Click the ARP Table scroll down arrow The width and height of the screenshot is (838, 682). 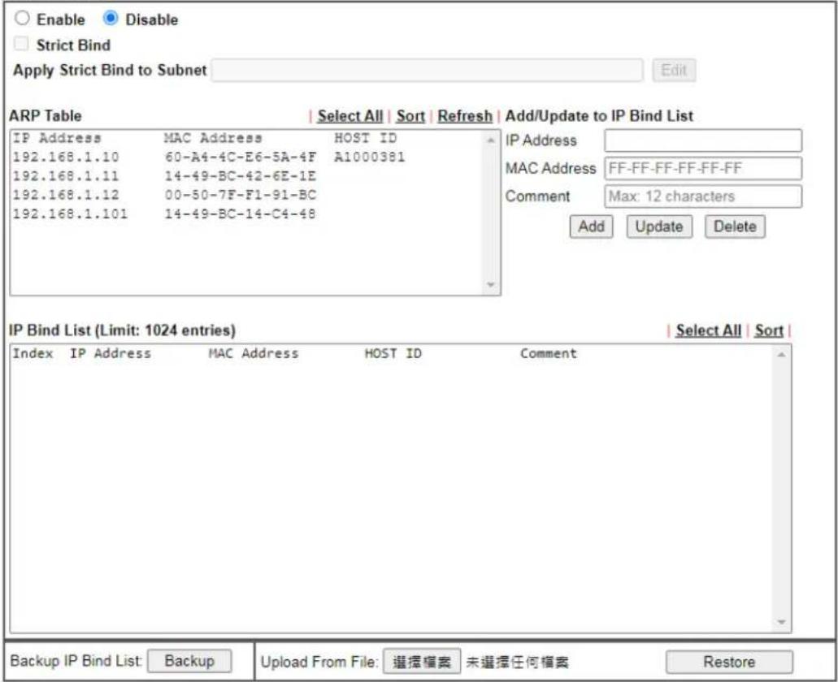(491, 285)
